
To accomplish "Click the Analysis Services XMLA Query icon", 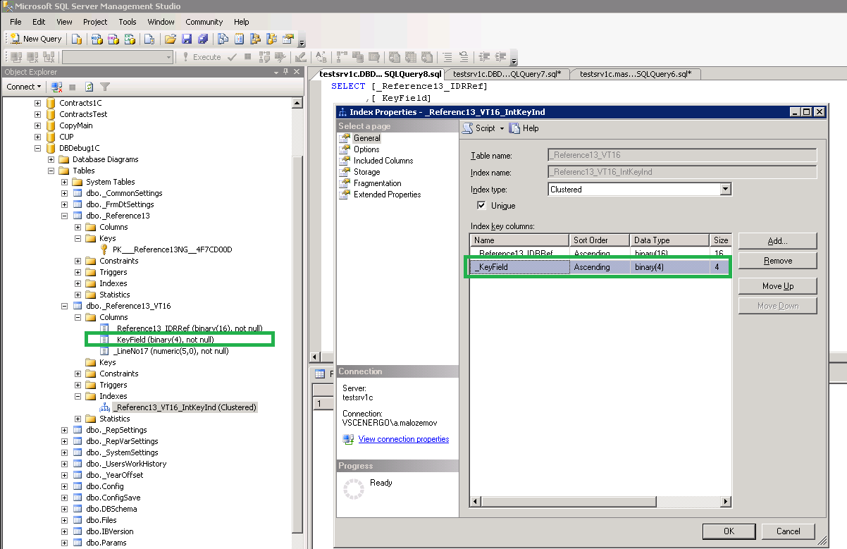I will (x=129, y=39).
